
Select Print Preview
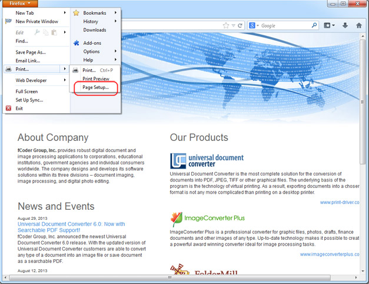(95, 79)
